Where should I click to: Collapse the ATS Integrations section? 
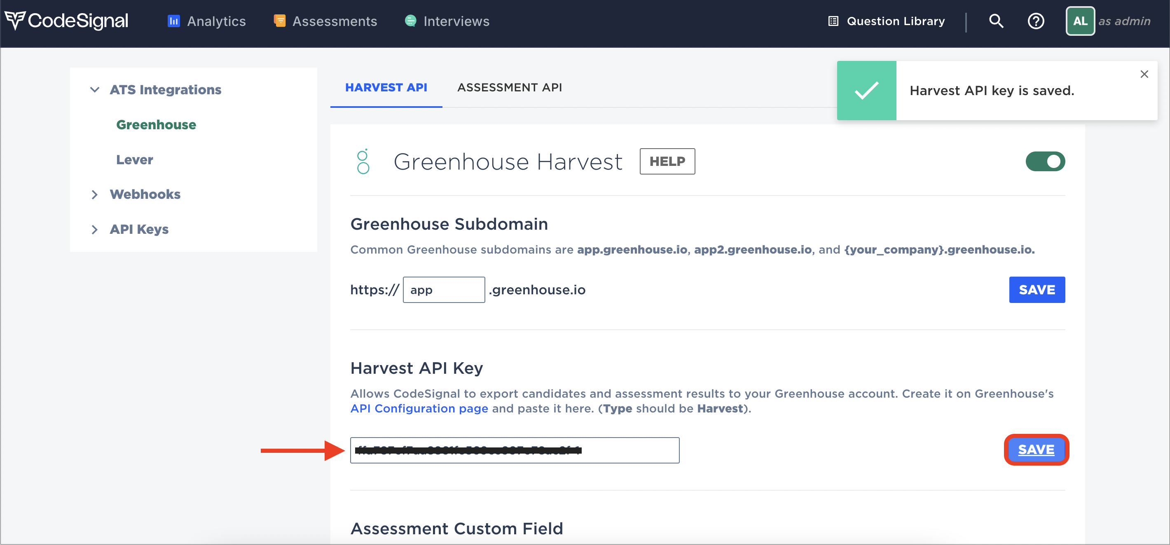(x=156, y=89)
